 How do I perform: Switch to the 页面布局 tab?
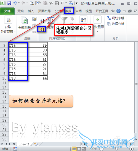pos(44,11)
